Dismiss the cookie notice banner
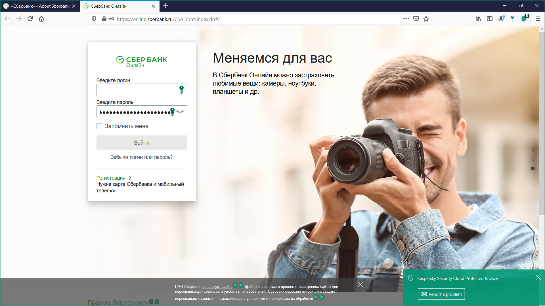The width and height of the screenshot is (545, 306). [x=360, y=284]
